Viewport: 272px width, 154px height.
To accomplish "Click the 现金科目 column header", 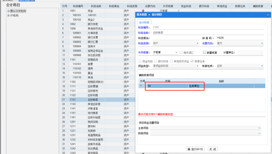I will [x=186, y=6].
